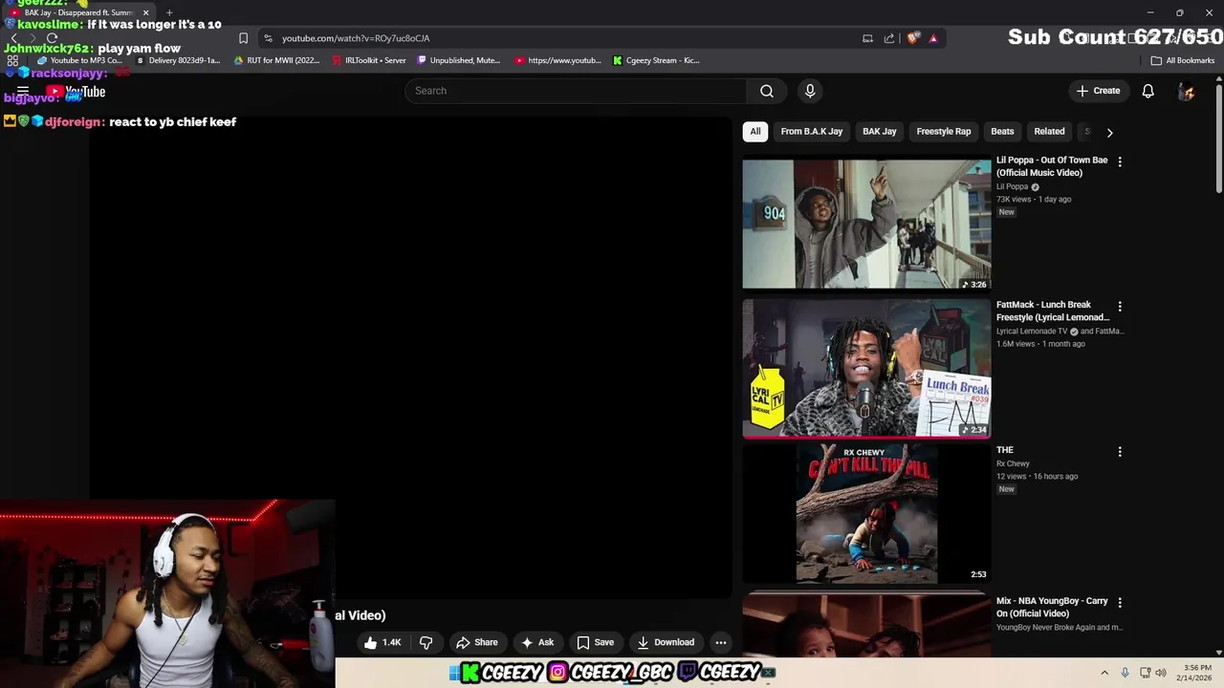Open the IRLToolkit Server bookmark
The image size is (1224, 688).
[x=368, y=60]
